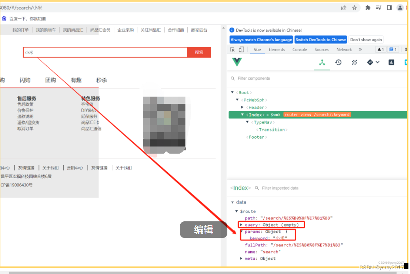This screenshot has width=410, height=274.
Task: Switch to the Console tab
Action: pyautogui.click(x=300, y=49)
